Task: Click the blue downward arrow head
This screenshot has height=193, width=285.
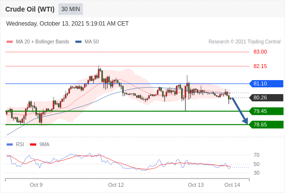Action: click(x=245, y=121)
